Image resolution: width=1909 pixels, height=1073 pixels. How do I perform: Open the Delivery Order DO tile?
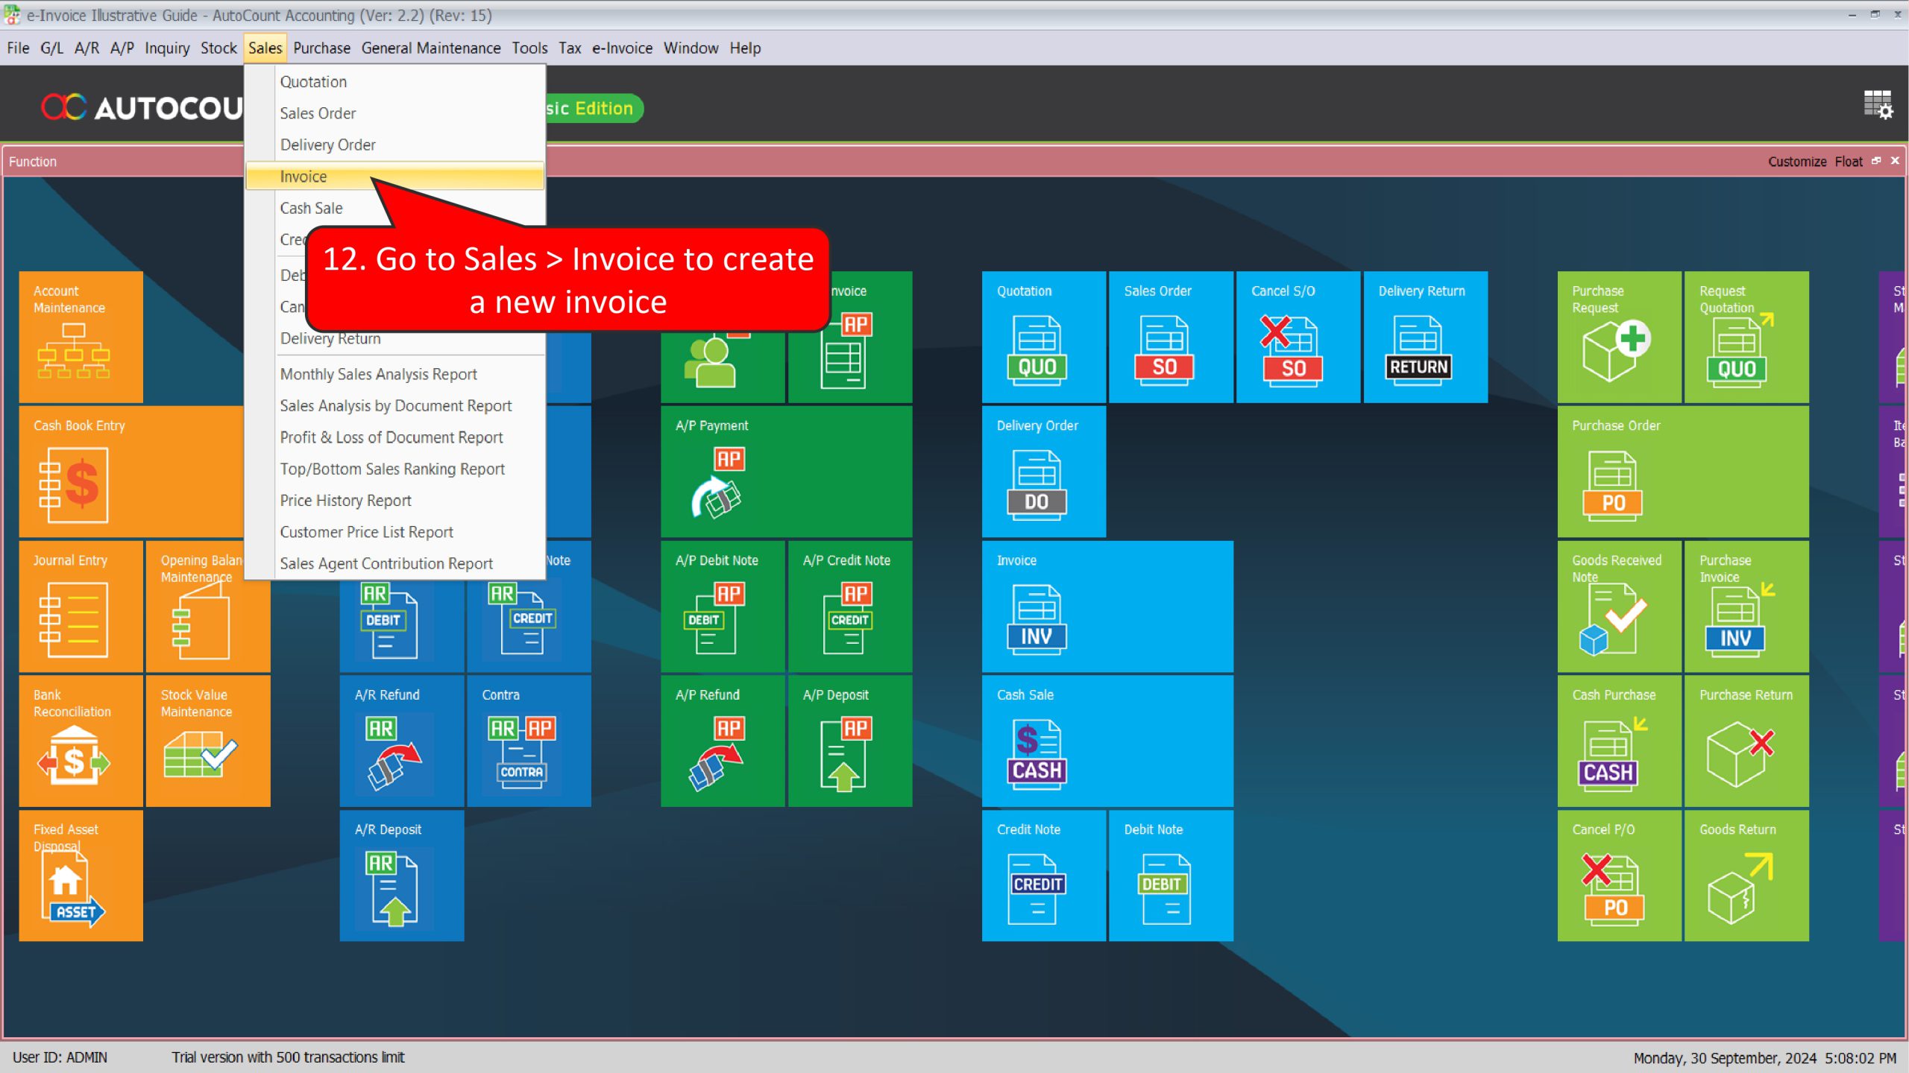[1044, 472]
